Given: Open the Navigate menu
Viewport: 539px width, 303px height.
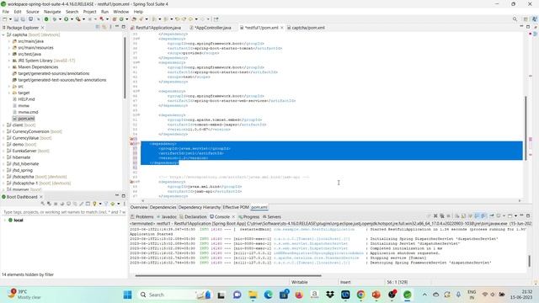Looking at the screenshot, I should (52, 12).
